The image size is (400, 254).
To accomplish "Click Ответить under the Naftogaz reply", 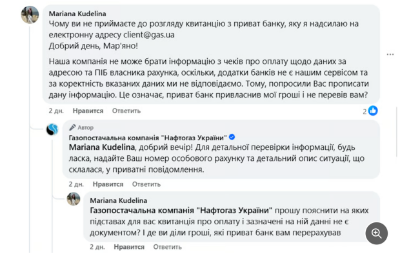I will pos(146,184).
